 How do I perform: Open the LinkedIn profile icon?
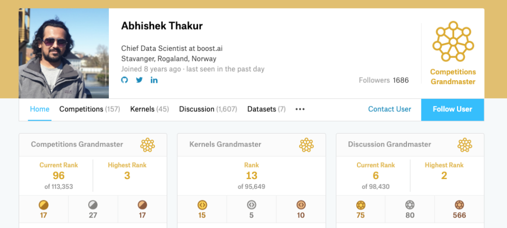click(x=154, y=80)
